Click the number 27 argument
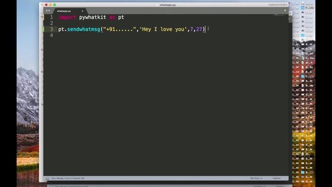This screenshot has height=187, width=332. [x=199, y=29]
